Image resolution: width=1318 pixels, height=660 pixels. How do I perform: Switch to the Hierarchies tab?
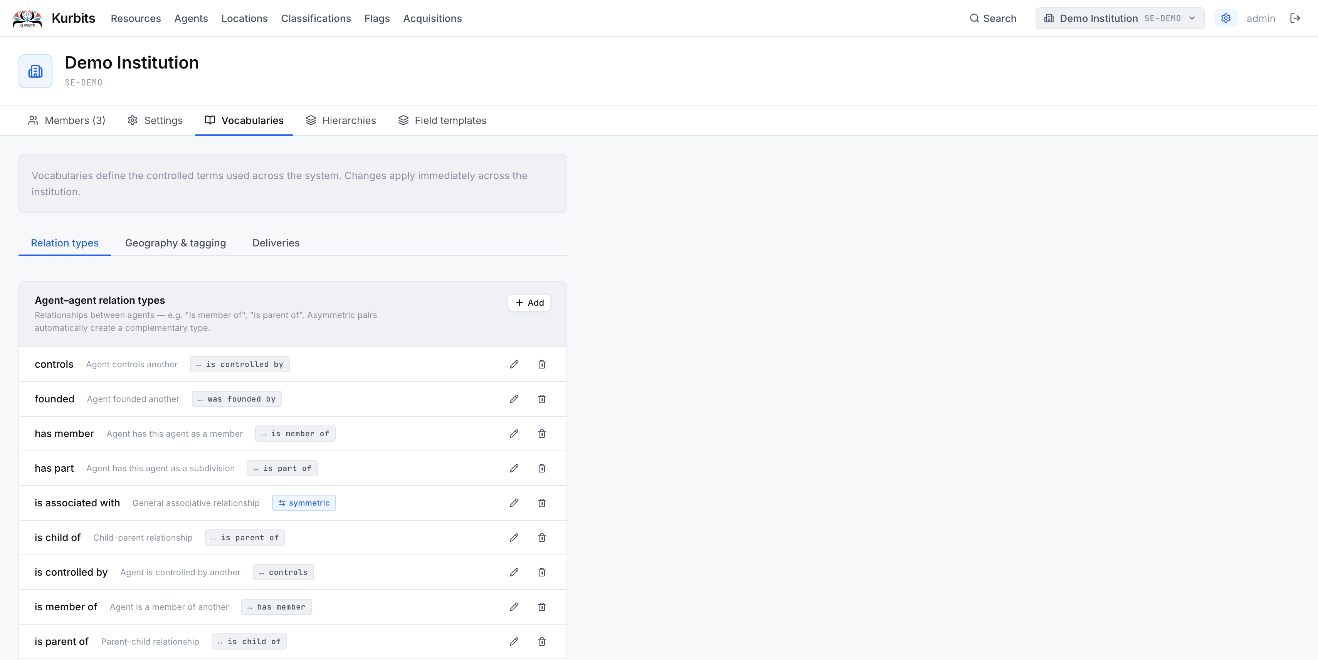pyautogui.click(x=341, y=121)
